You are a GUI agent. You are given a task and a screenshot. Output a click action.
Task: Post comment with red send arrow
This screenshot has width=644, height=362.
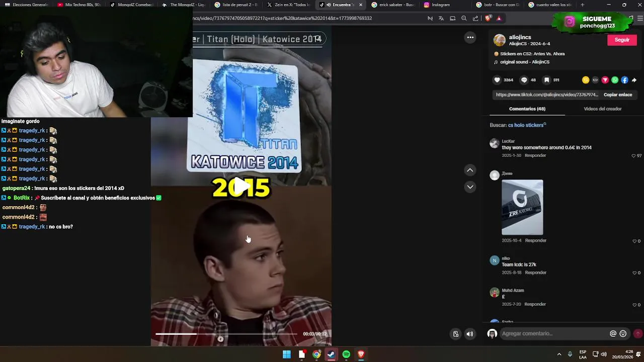point(637,333)
